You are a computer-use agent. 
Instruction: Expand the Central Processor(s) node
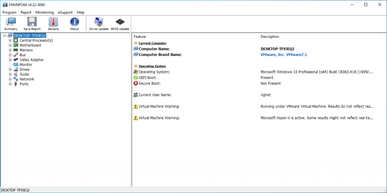coord(10,41)
